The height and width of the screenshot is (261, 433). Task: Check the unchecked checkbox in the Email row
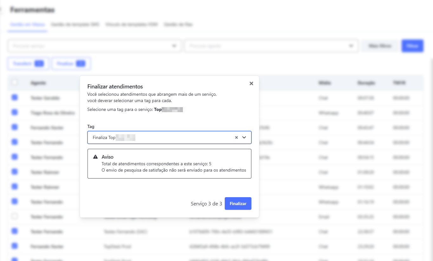tap(15, 216)
